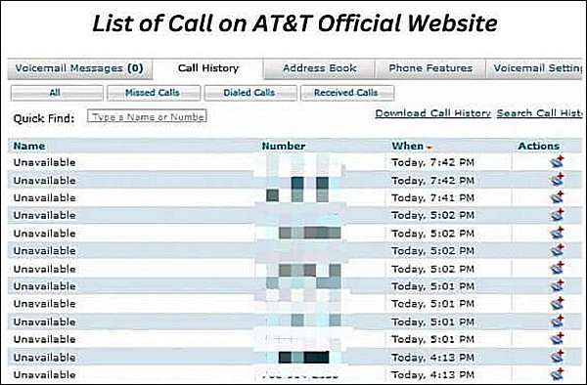Filter by Missed Calls
This screenshot has height=385, width=587.
pyautogui.click(x=154, y=93)
